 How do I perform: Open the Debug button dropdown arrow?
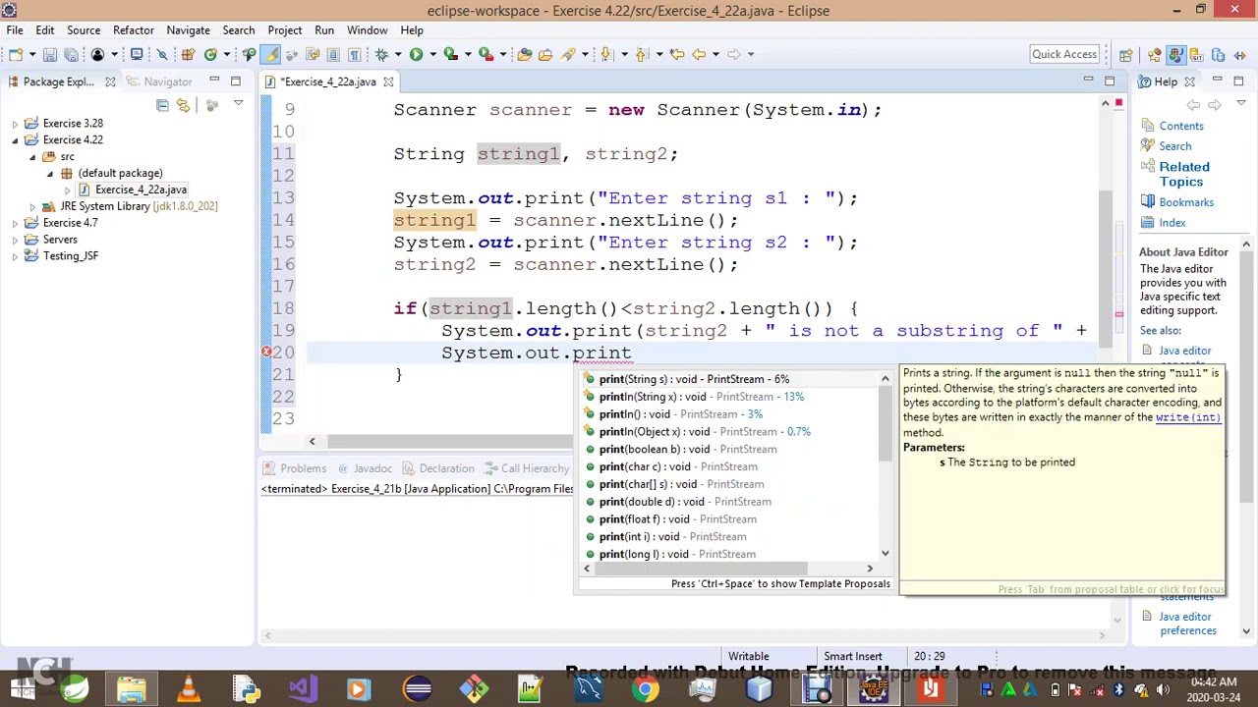pyautogui.click(x=398, y=54)
